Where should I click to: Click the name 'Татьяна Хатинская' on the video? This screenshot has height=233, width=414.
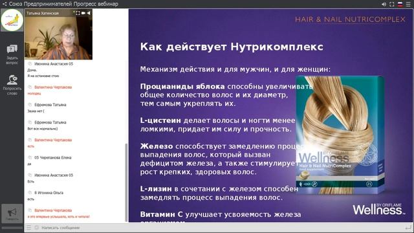43,13
